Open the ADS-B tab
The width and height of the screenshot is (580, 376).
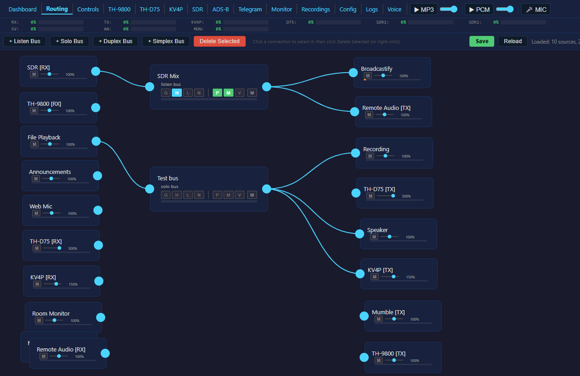tap(220, 9)
